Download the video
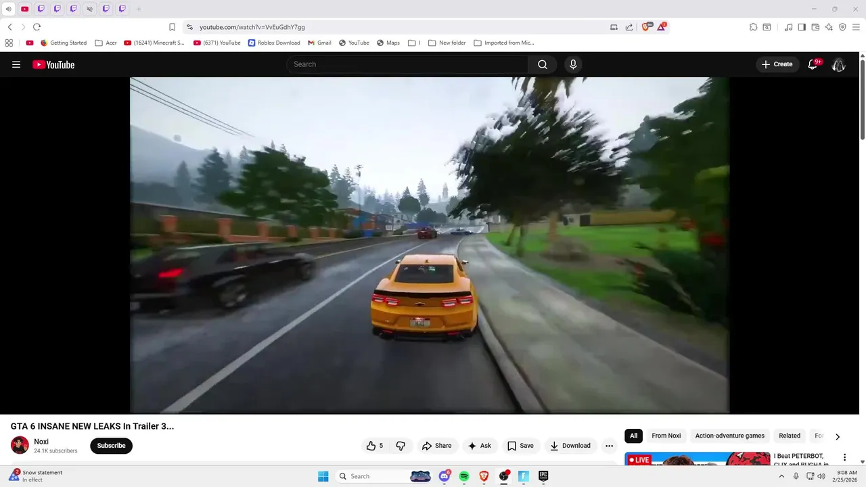The height and width of the screenshot is (487, 866). point(570,446)
